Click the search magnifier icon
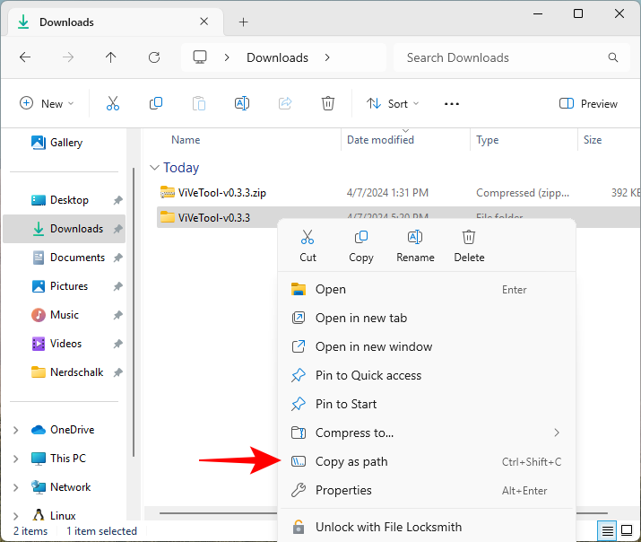The image size is (641, 542). tap(613, 57)
